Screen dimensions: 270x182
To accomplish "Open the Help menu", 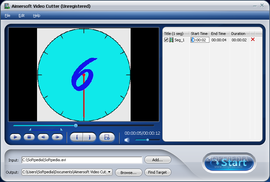I will (x=36, y=16).
